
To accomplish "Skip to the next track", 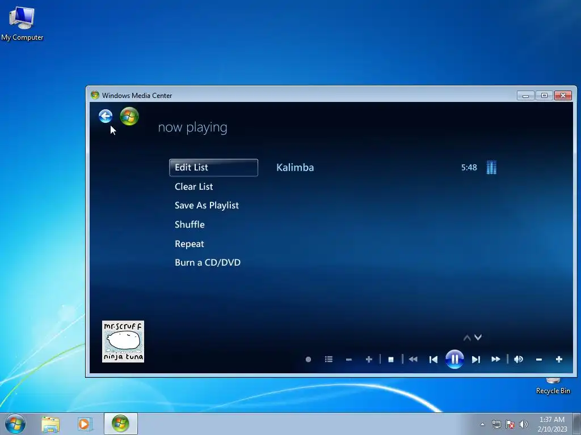I will (x=476, y=360).
